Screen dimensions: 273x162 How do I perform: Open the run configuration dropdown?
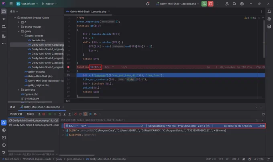[177, 4]
